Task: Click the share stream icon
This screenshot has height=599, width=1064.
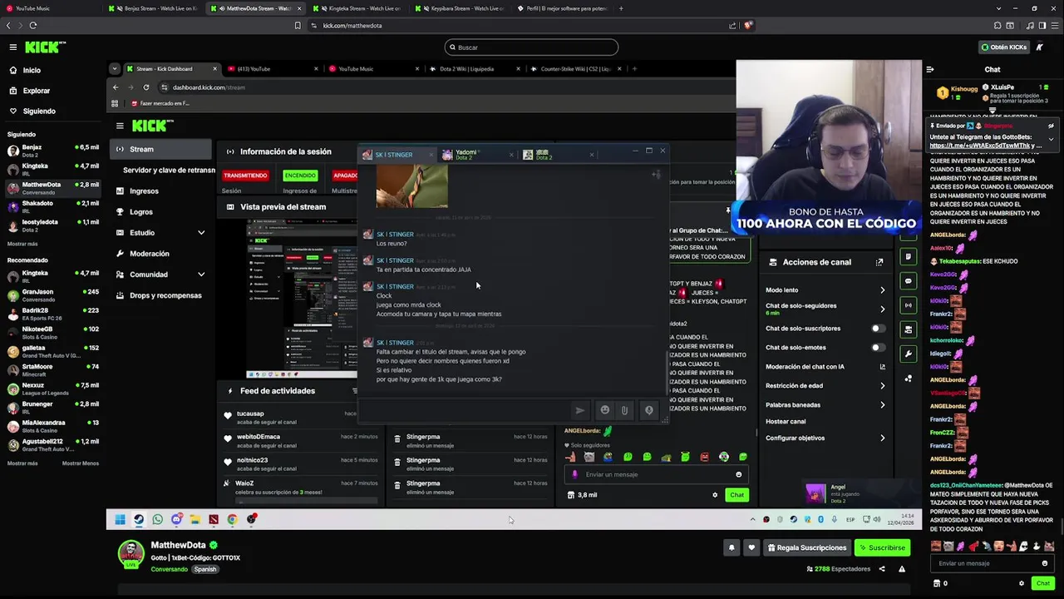Action: pos(882,569)
